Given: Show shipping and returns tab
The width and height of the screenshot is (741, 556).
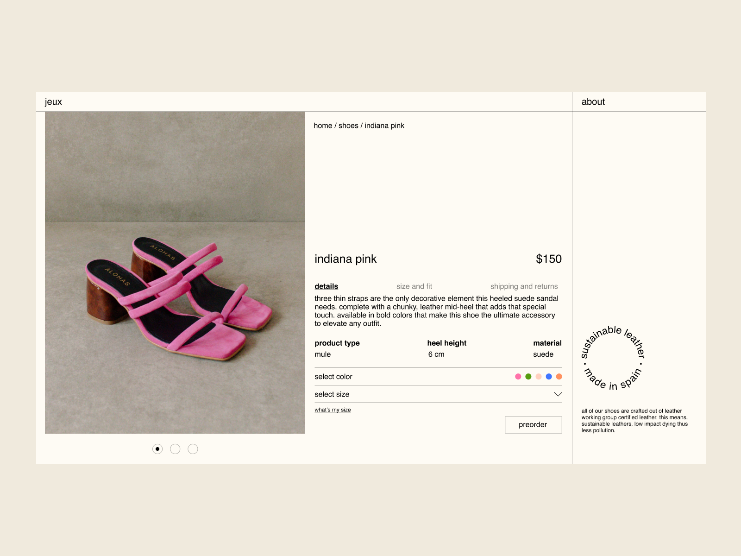Looking at the screenshot, I should (x=524, y=286).
